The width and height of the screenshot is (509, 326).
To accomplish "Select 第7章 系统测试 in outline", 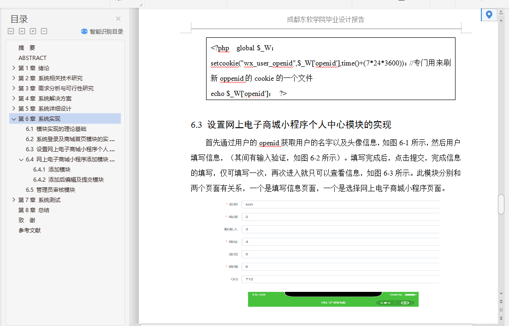I will (39, 200).
